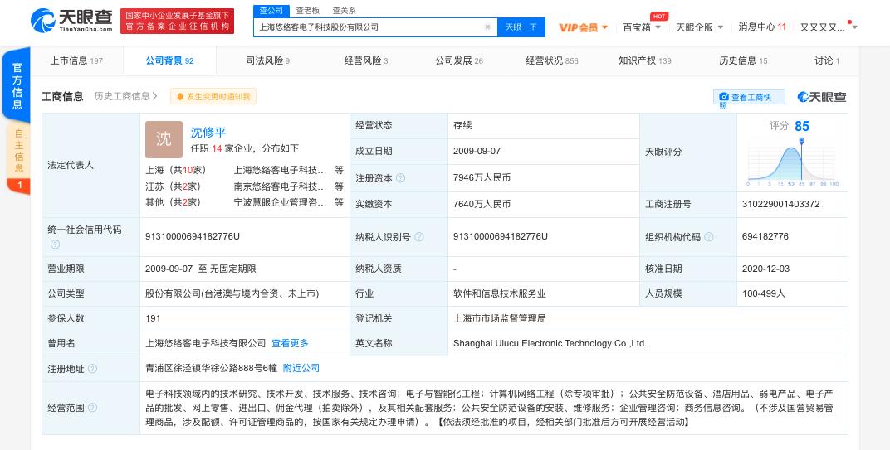Select the 查老板 search mode tab

[308, 10]
